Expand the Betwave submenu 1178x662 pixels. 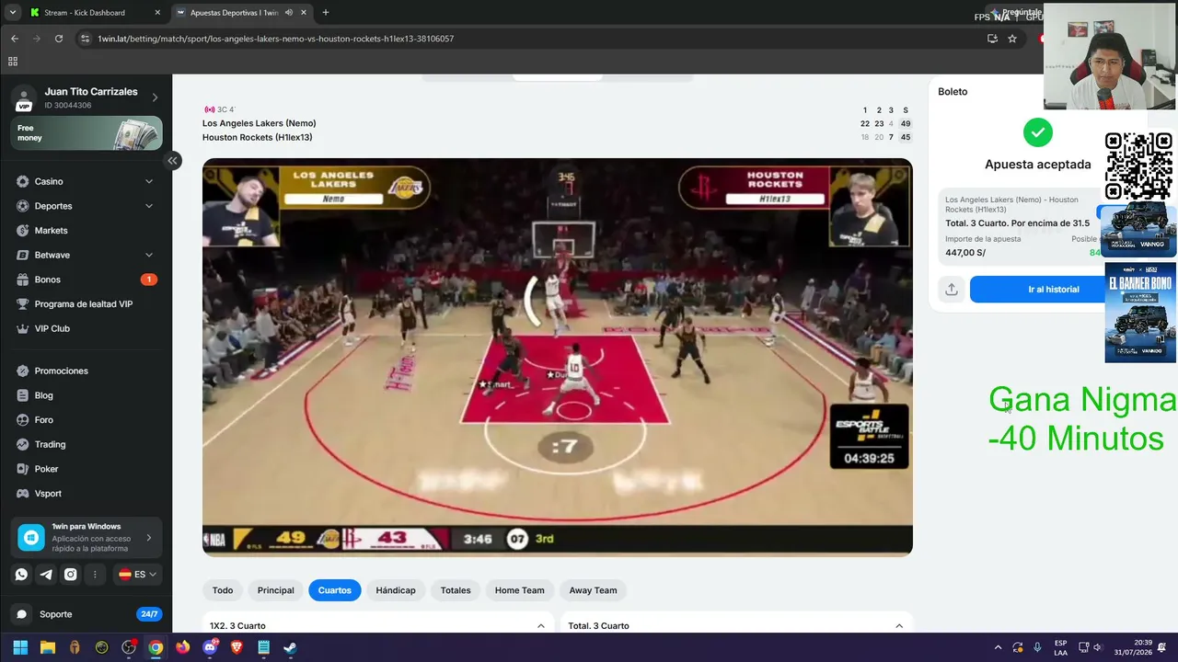[149, 255]
